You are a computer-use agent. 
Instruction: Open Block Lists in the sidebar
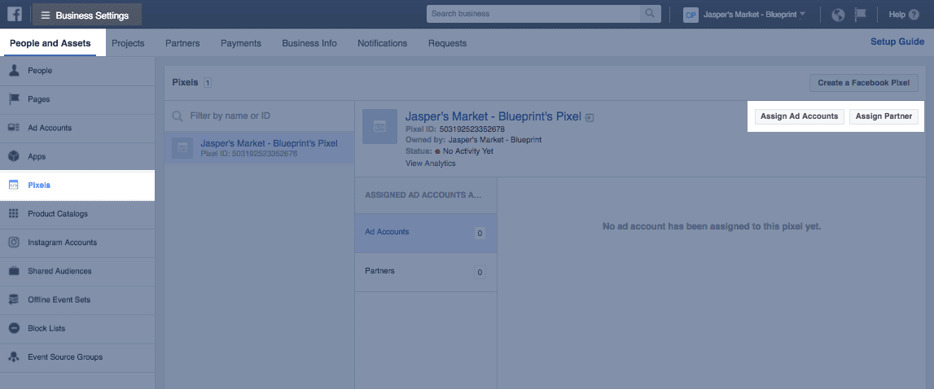[46, 328]
